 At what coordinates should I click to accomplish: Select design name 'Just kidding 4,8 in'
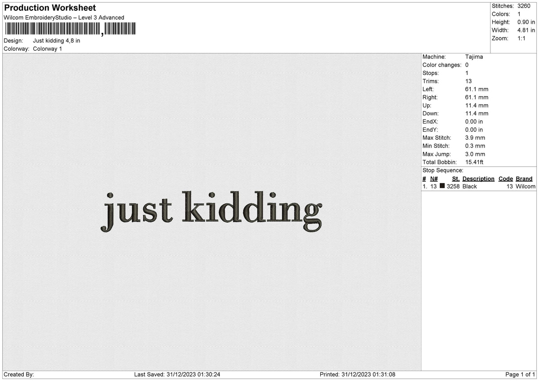pyautogui.click(x=57, y=40)
